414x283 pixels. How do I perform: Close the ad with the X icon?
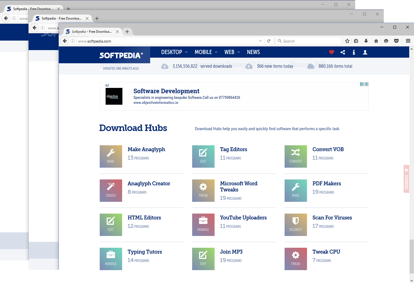coord(366,84)
